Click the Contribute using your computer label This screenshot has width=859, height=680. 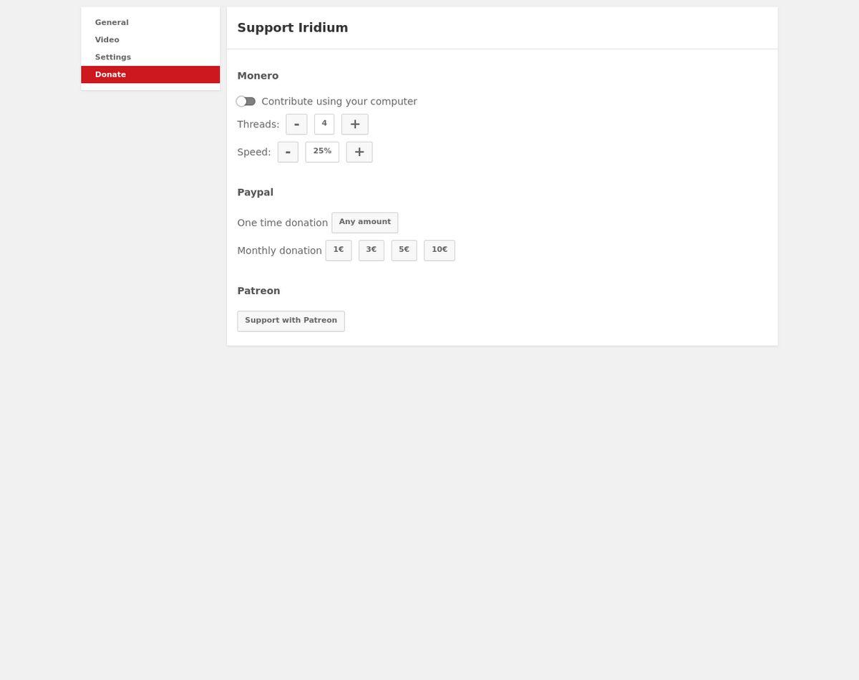(339, 102)
